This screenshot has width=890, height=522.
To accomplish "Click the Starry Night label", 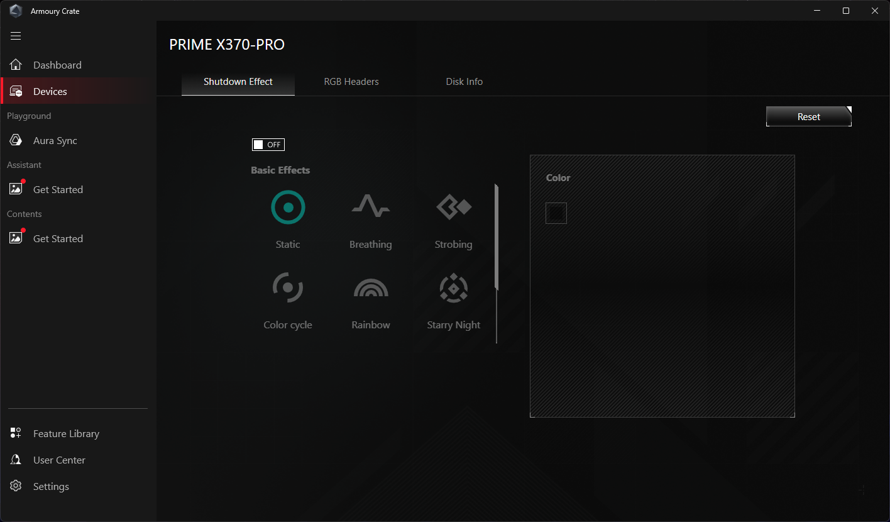I will point(453,325).
